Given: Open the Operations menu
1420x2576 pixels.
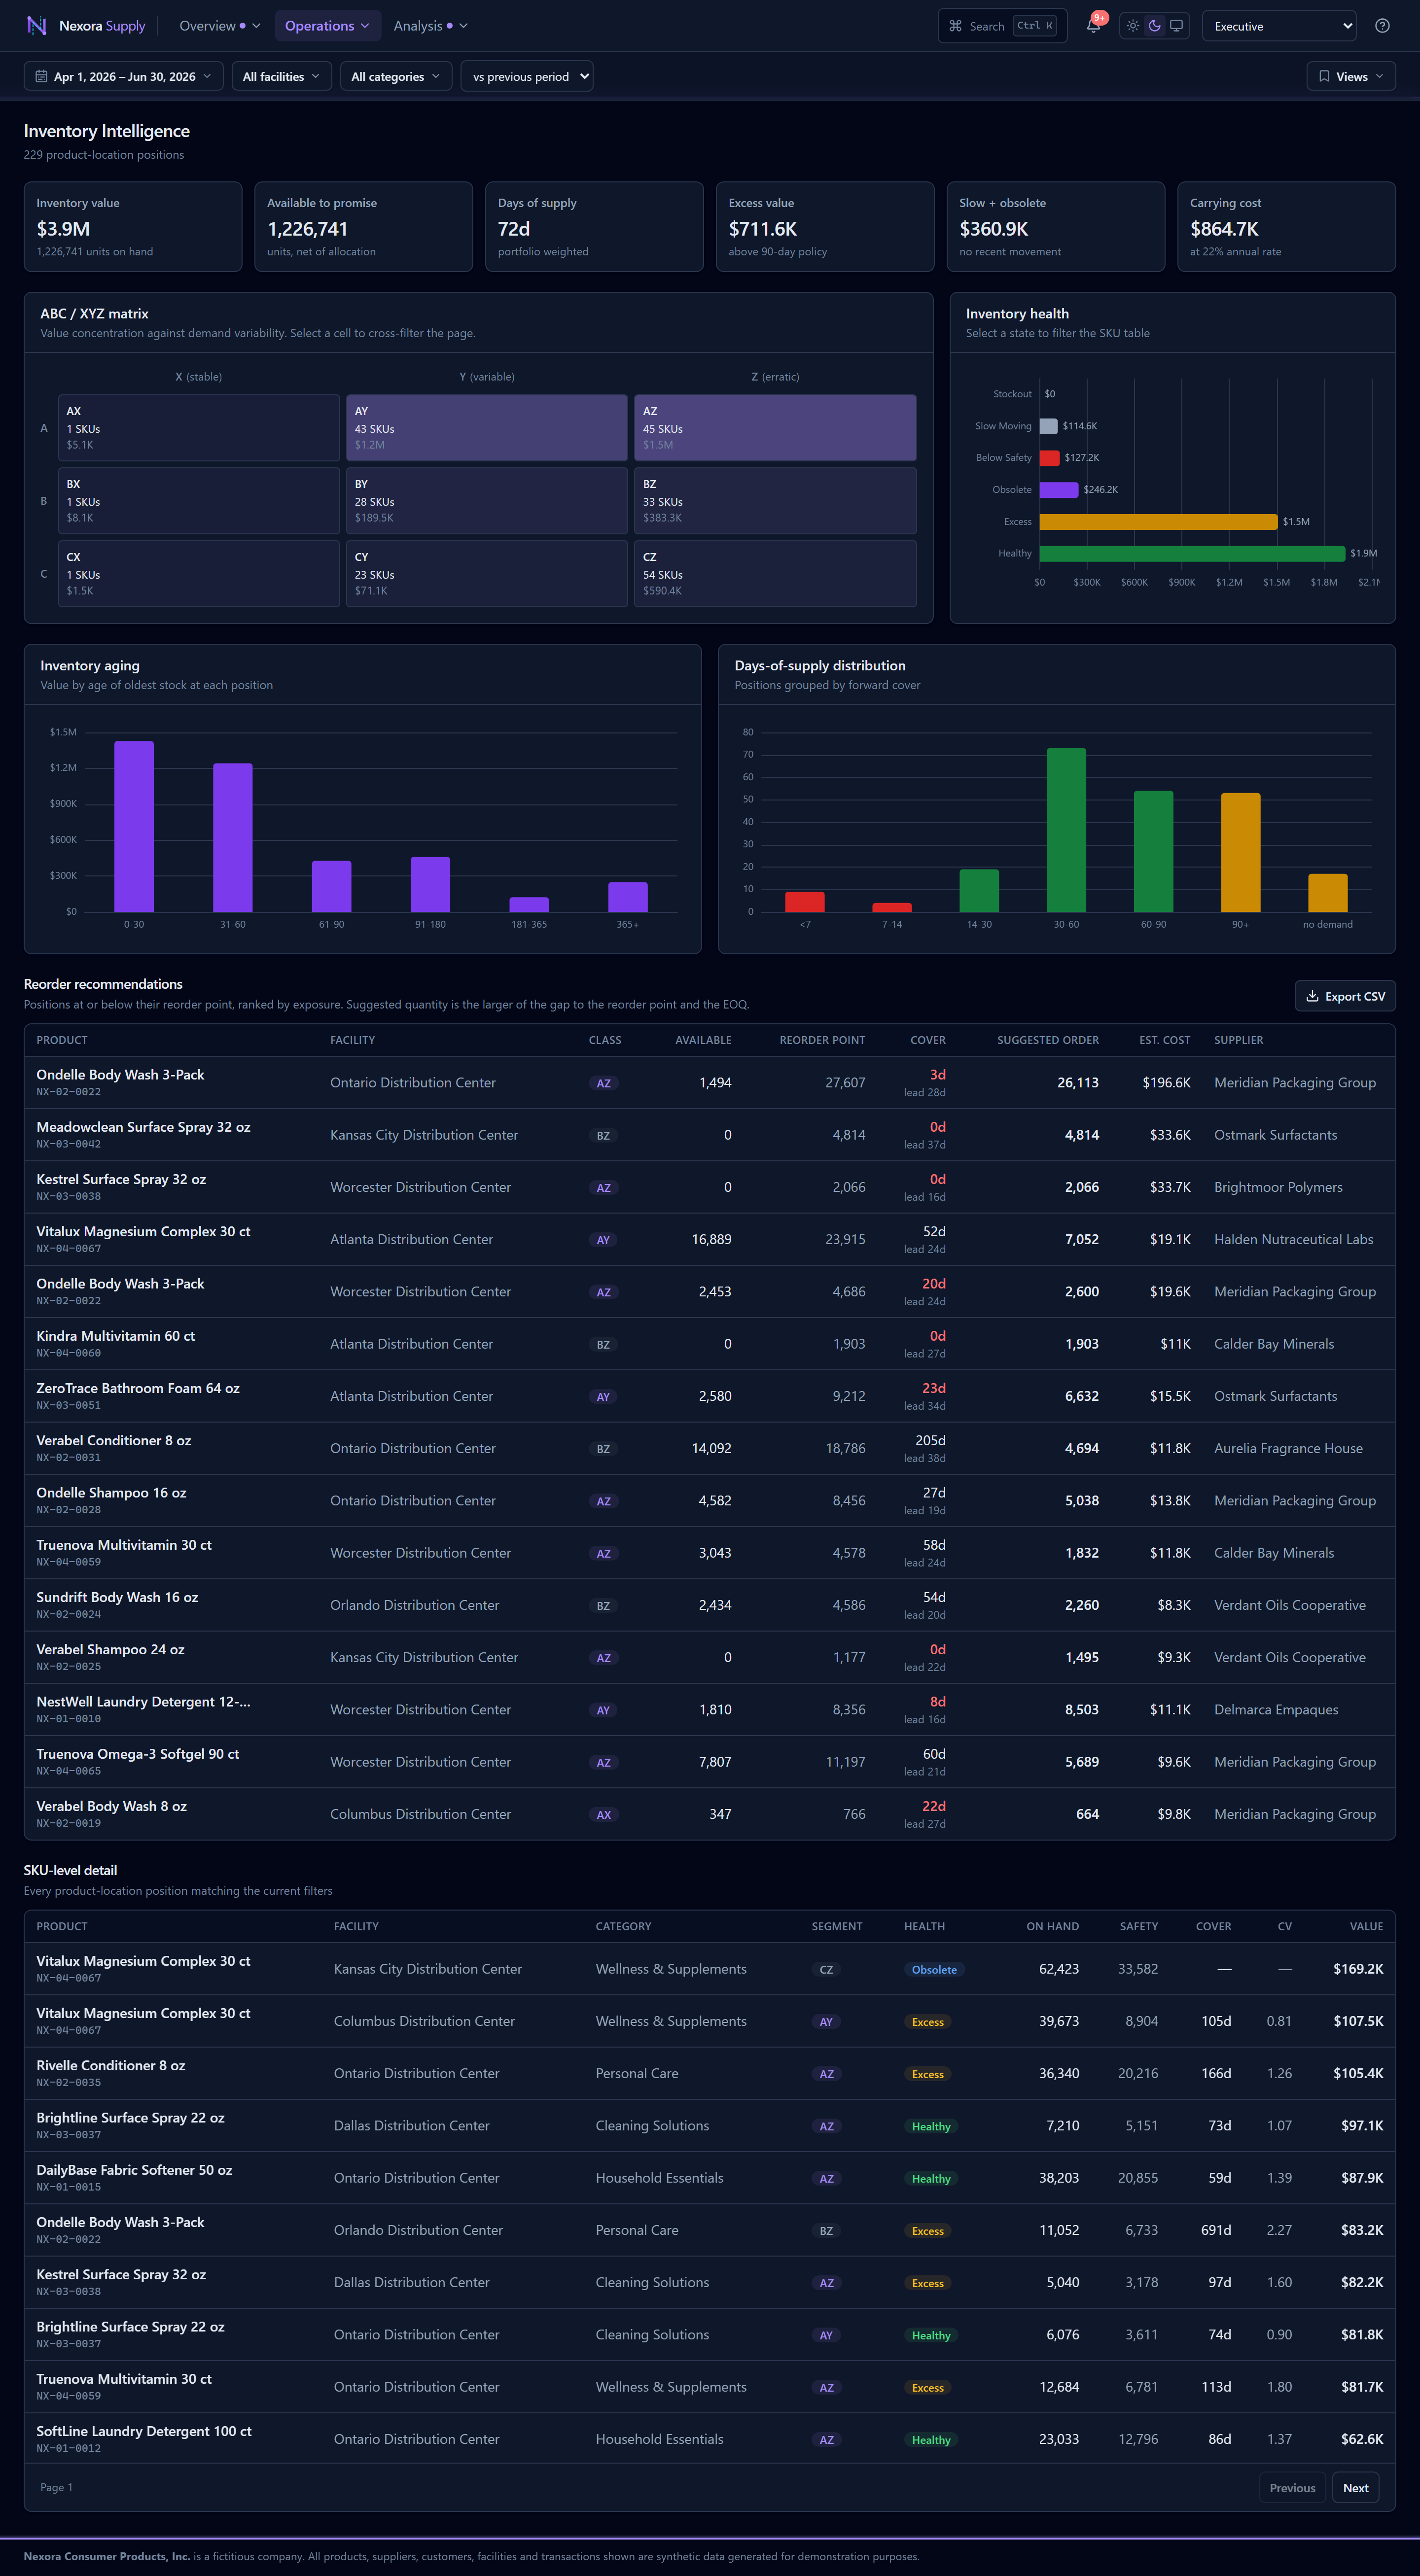Looking at the screenshot, I should tap(327, 26).
